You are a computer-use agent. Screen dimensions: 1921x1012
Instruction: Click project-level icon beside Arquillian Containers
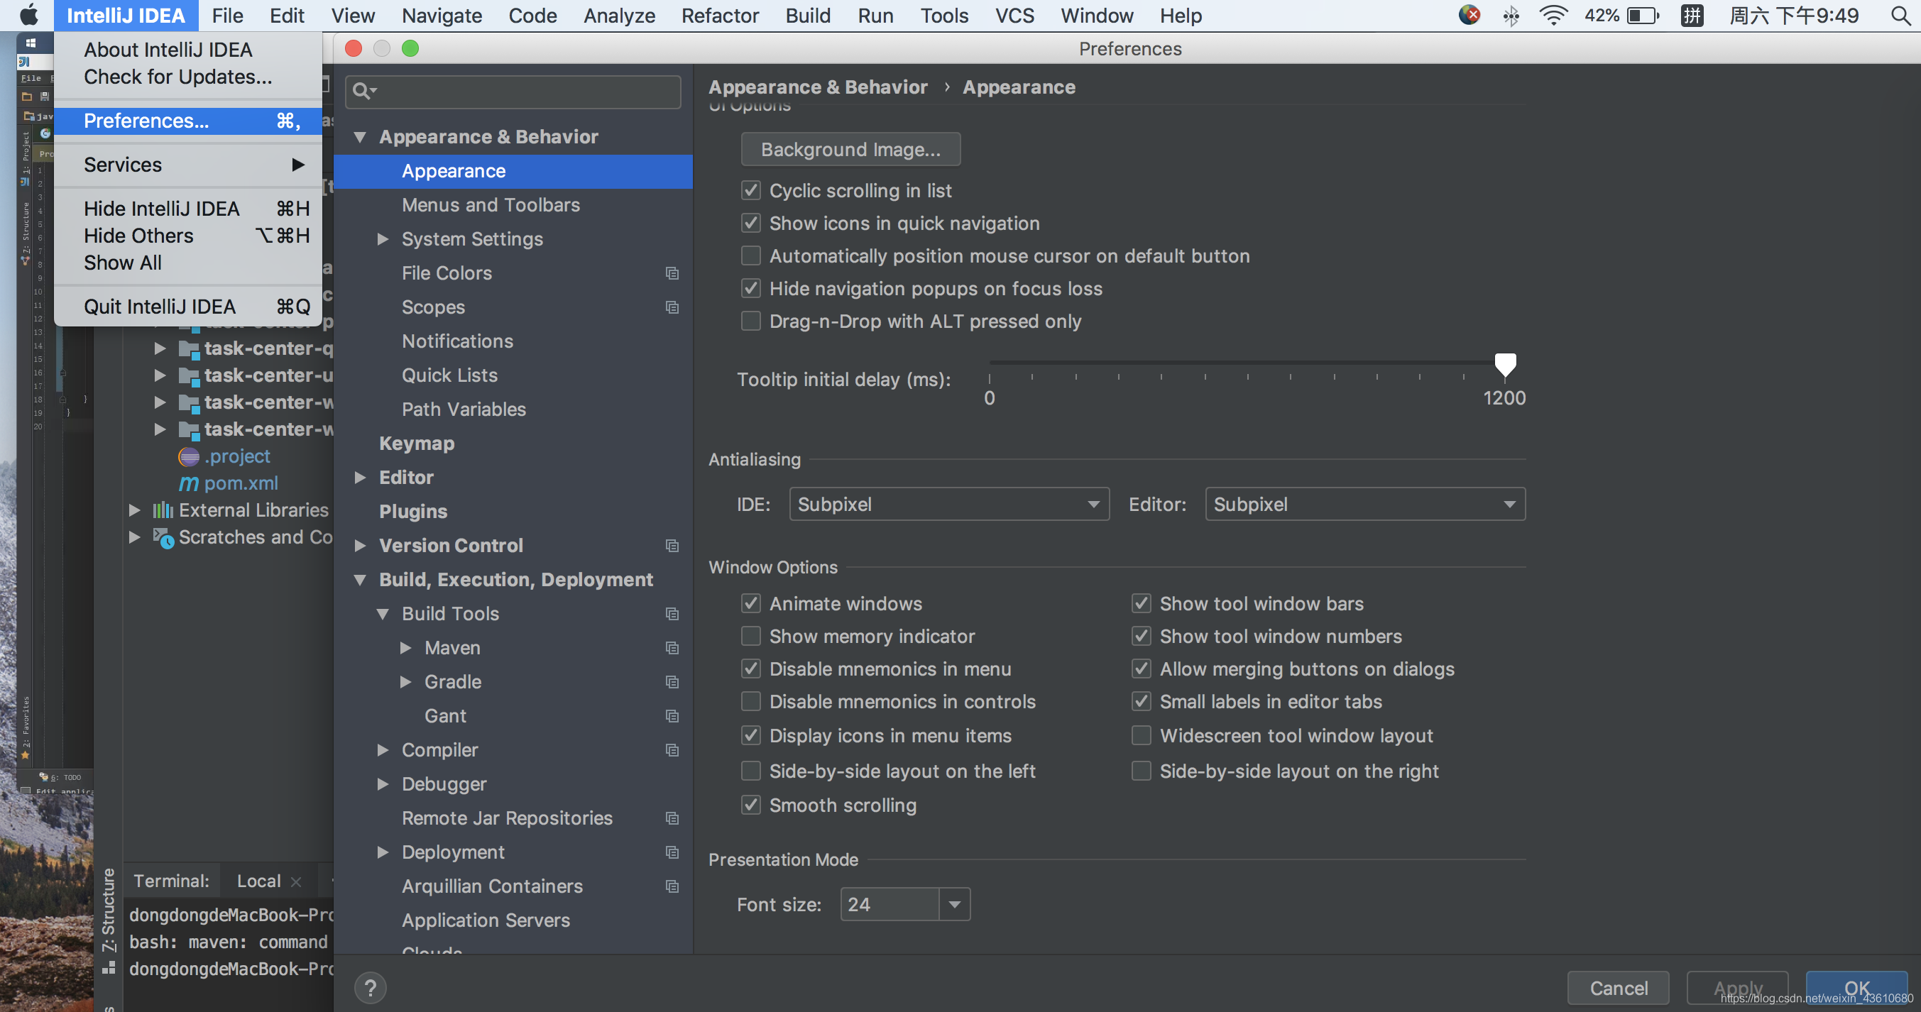[672, 886]
